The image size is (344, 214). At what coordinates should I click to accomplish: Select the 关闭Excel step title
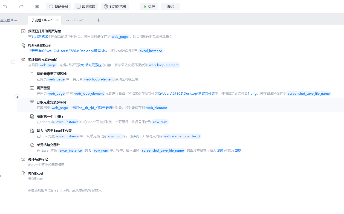pos(36,173)
